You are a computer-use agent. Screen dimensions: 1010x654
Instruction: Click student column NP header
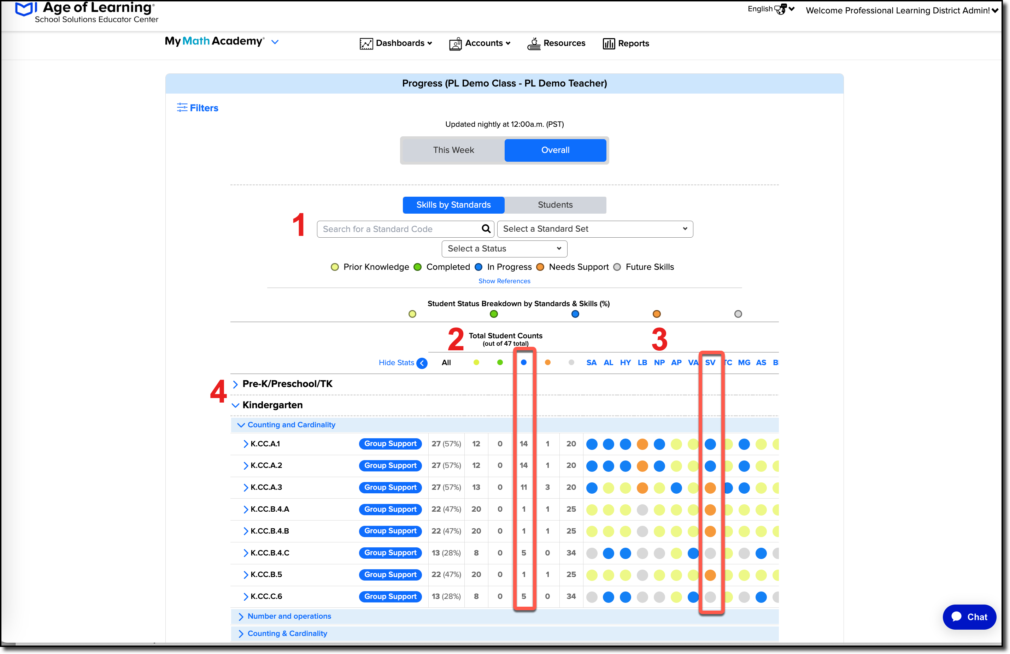[659, 363]
